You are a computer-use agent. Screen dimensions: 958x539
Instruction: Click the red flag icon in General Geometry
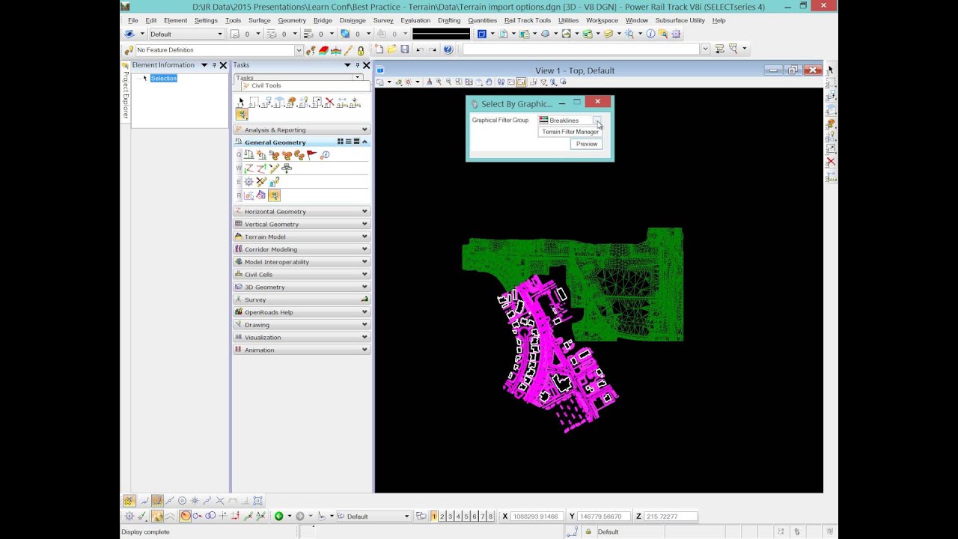pyautogui.click(x=312, y=155)
